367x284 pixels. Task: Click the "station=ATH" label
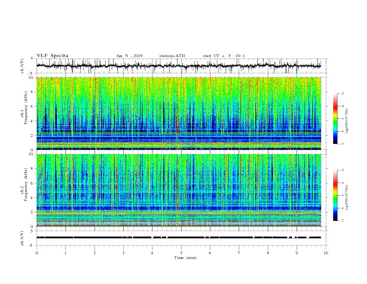pos(172,56)
